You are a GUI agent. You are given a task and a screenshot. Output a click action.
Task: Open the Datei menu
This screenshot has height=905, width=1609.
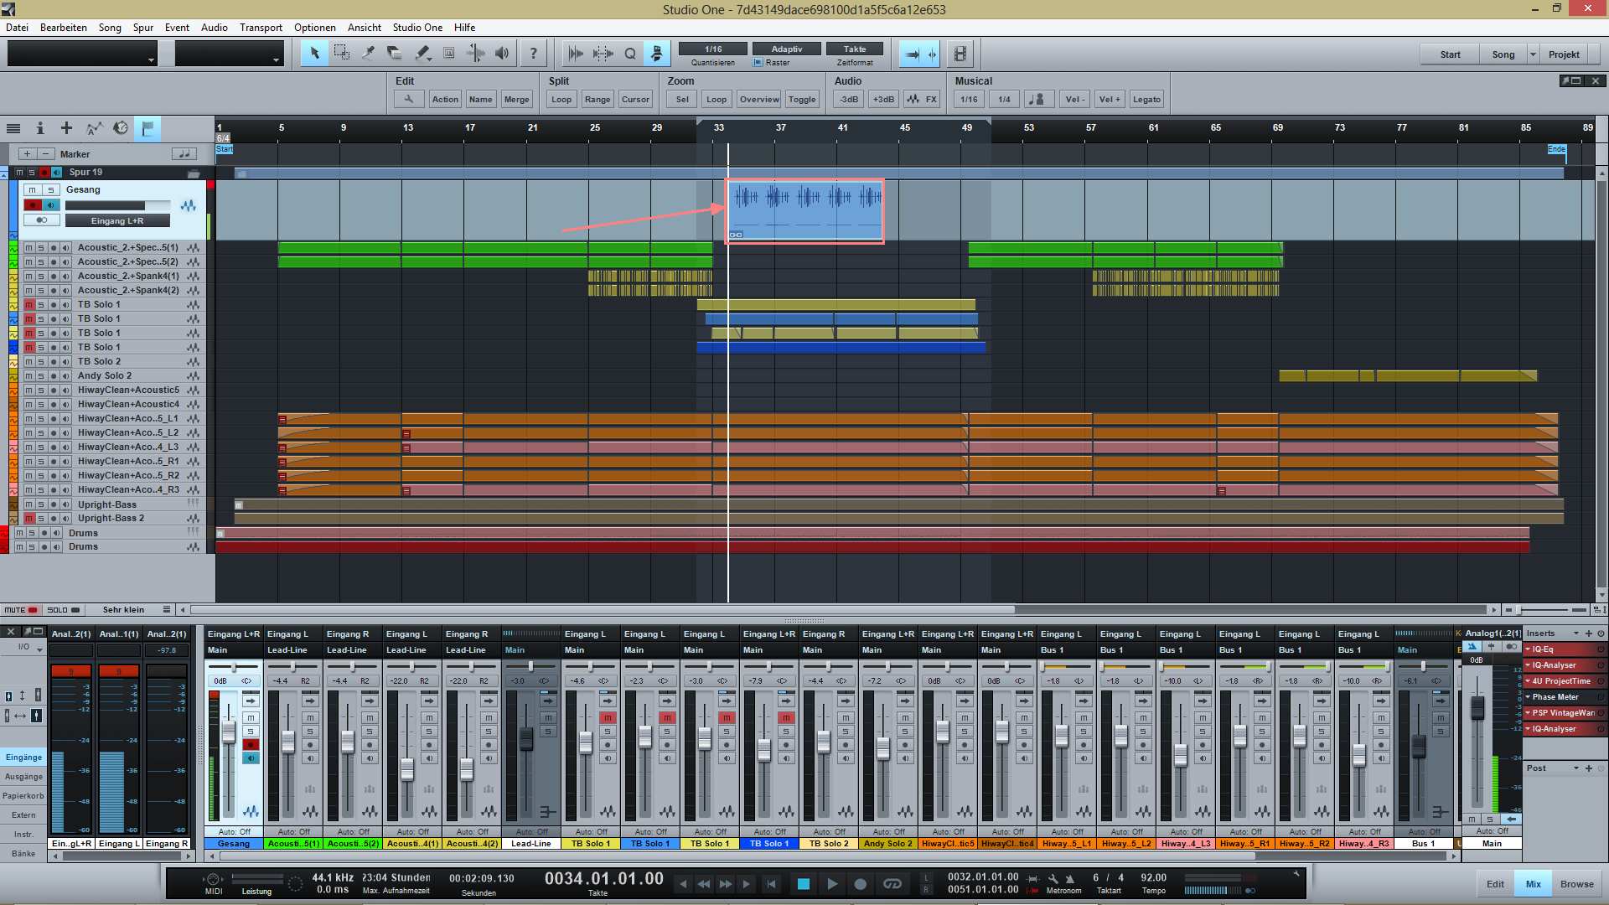point(17,28)
